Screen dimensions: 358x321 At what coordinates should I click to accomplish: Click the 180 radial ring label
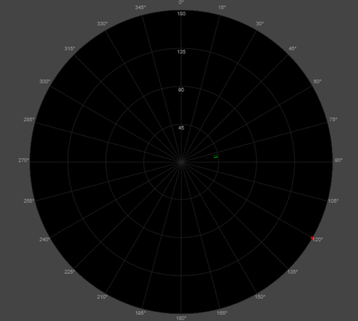pos(181,13)
